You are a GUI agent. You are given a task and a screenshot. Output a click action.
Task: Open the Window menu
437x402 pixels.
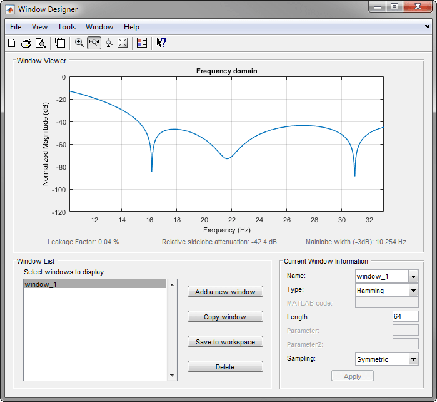[x=99, y=27]
